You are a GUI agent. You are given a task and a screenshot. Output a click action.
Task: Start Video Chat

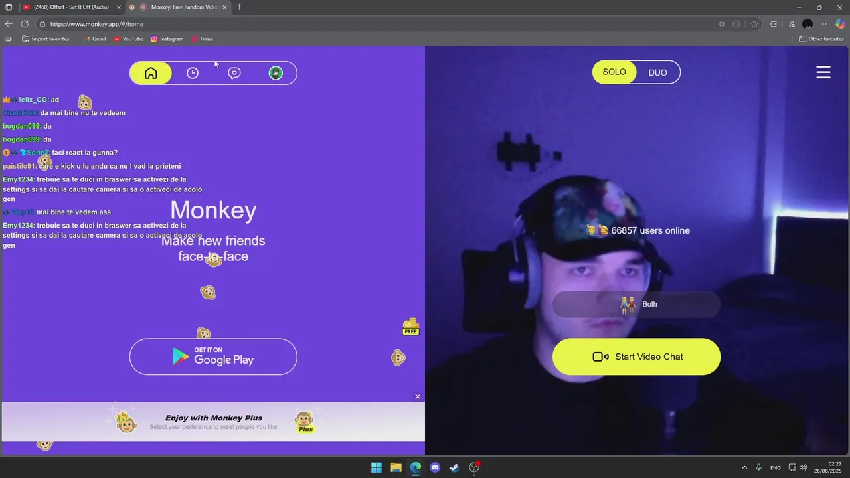click(636, 357)
